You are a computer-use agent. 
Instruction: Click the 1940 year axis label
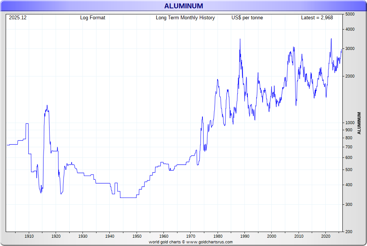110,236
